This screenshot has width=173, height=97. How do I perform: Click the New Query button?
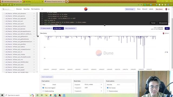159,9
